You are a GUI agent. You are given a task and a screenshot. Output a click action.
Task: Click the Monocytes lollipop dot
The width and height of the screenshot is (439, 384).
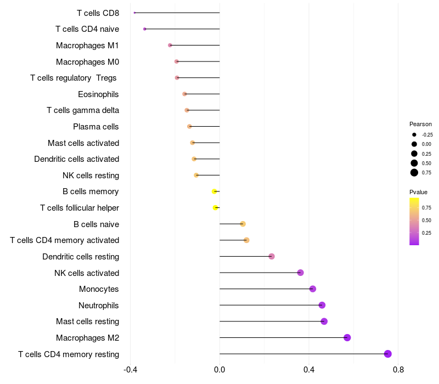313,289
